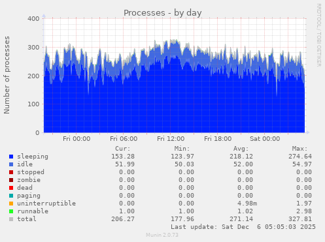325x242 pixels.
Task: Click the blue sleeping legend color swatch
Action: click(11, 157)
